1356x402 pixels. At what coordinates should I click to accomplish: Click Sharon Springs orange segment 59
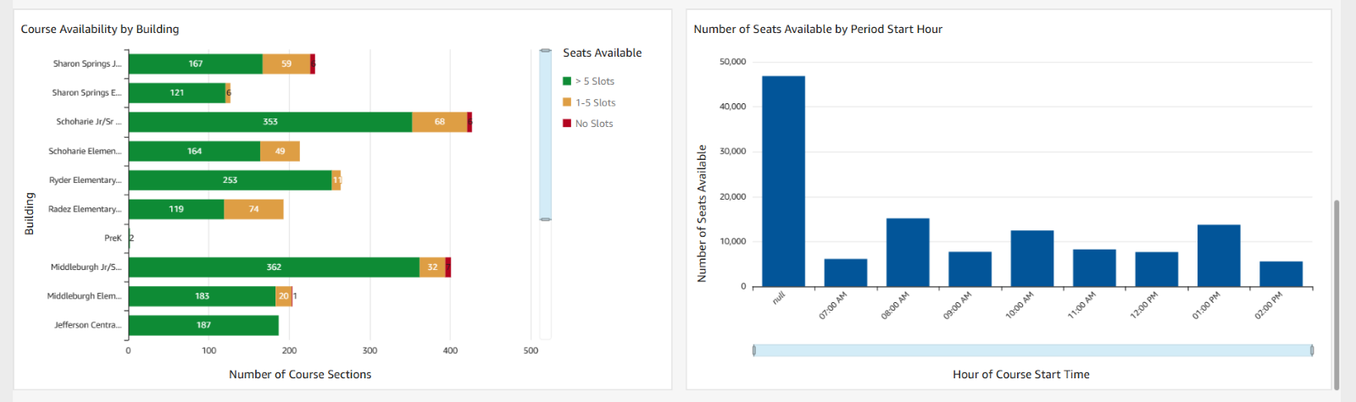tap(286, 63)
